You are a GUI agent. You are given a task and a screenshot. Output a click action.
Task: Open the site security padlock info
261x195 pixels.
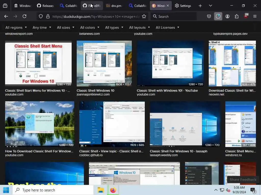(x=48, y=17)
